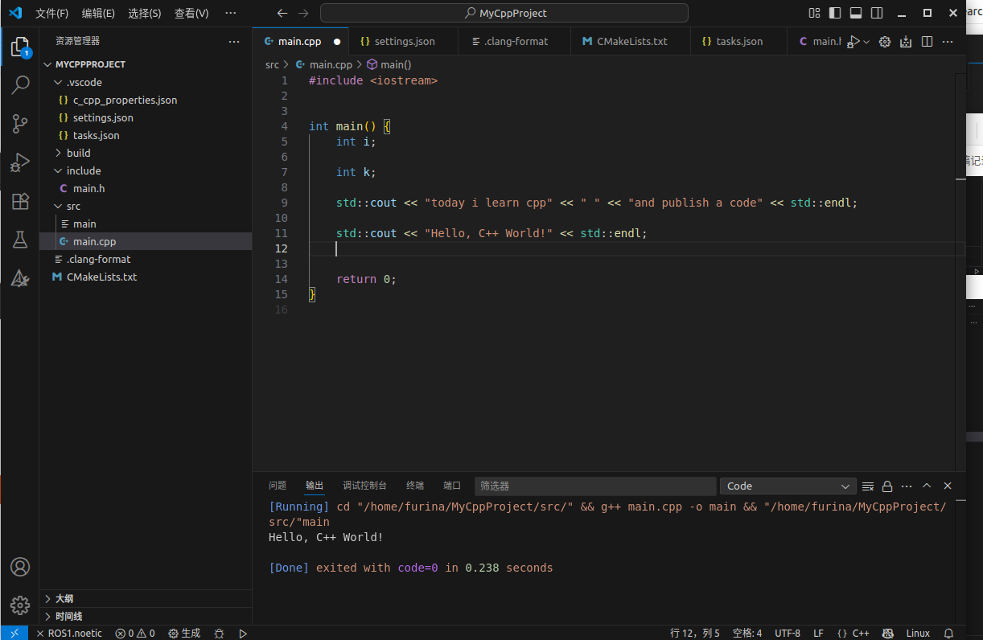
Task: Collapse the .vscode folder
Action: pyautogui.click(x=84, y=82)
